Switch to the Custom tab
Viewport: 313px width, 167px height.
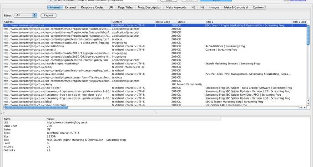[x=258, y=7]
